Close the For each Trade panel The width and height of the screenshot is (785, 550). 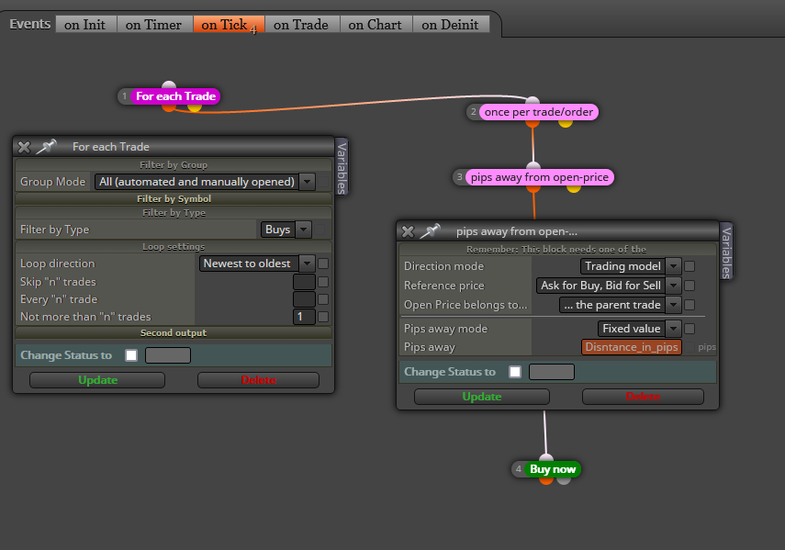click(x=24, y=147)
